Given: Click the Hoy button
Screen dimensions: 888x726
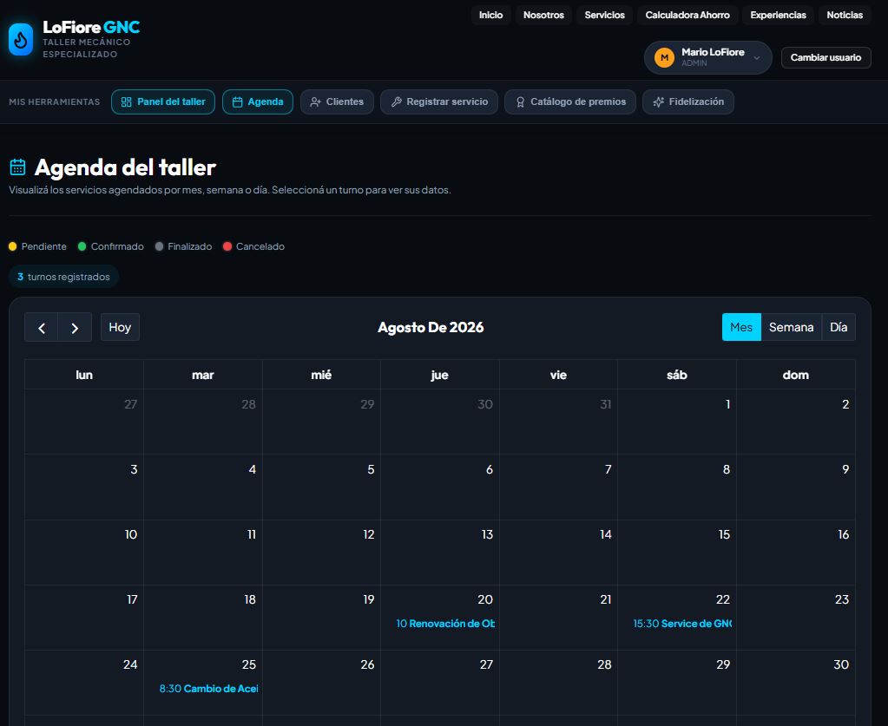Looking at the screenshot, I should pyautogui.click(x=120, y=328).
